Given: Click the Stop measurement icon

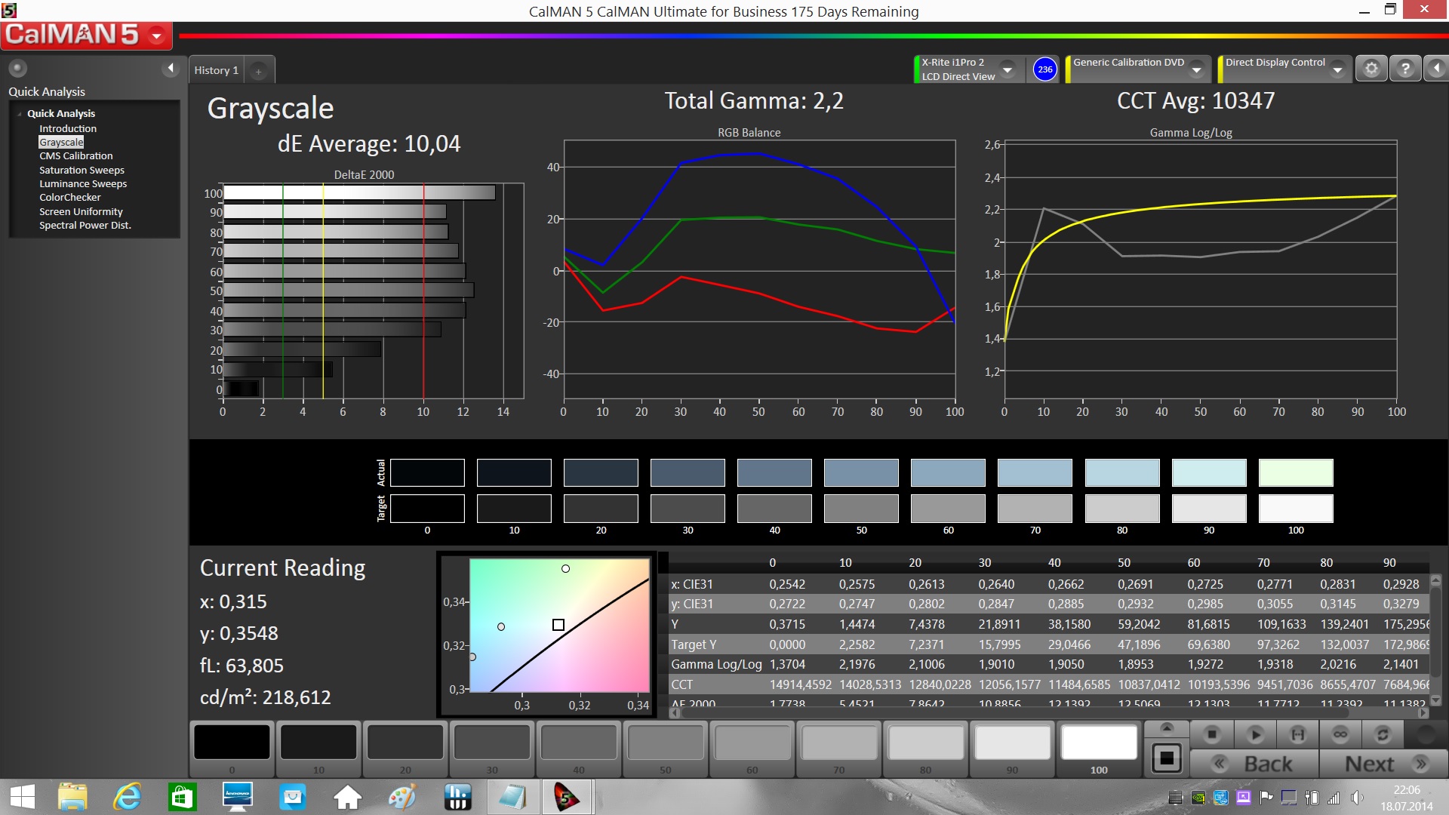Looking at the screenshot, I should click(x=1212, y=733).
